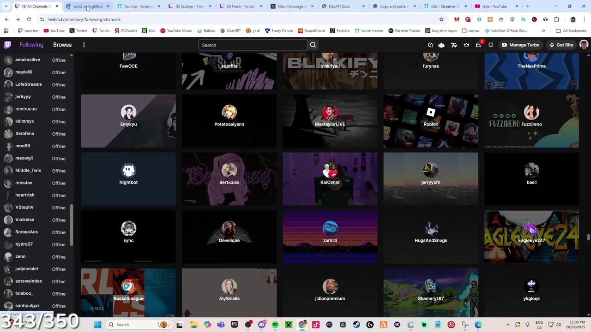This screenshot has width=591, height=332.
Task: Open the Nightbot channel card
Action: (x=128, y=179)
